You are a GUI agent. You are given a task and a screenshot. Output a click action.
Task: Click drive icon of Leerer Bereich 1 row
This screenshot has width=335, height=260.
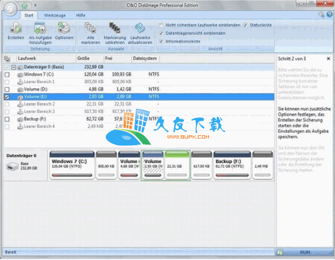click(20, 82)
